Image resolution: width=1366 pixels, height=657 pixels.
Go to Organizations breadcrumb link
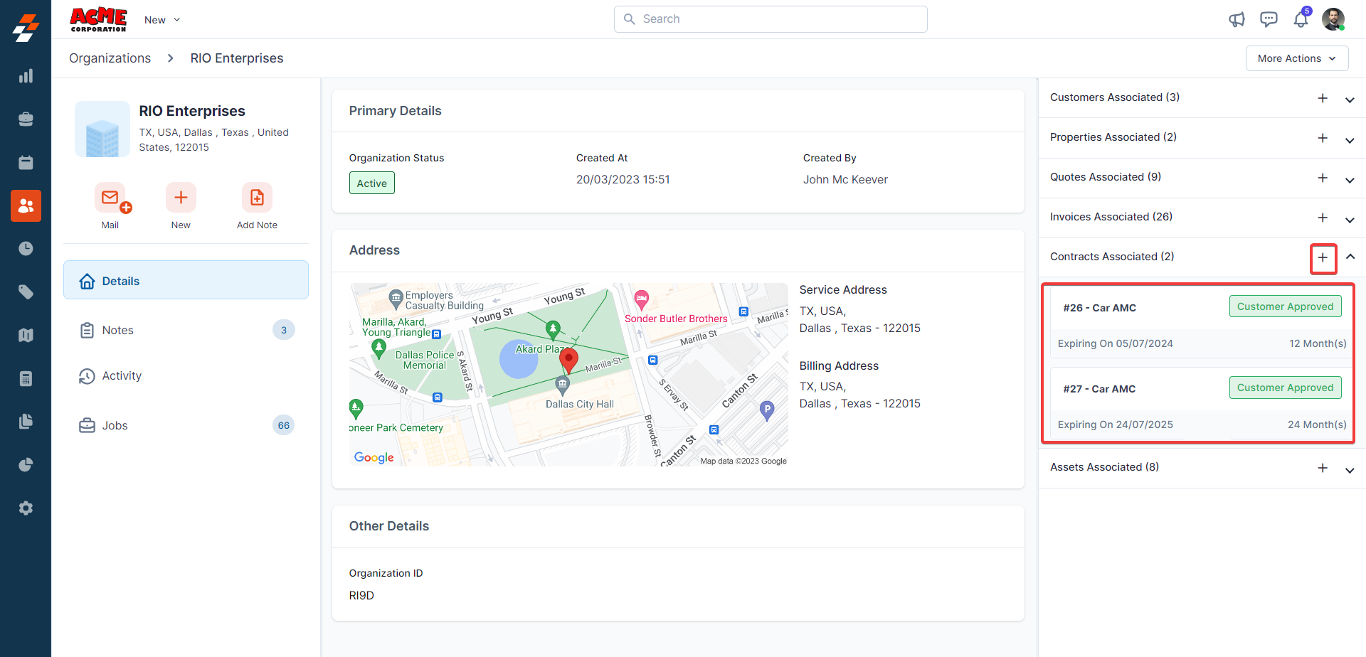110,58
